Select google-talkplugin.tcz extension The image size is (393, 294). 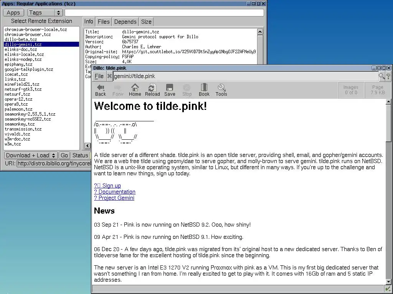click(x=41, y=70)
